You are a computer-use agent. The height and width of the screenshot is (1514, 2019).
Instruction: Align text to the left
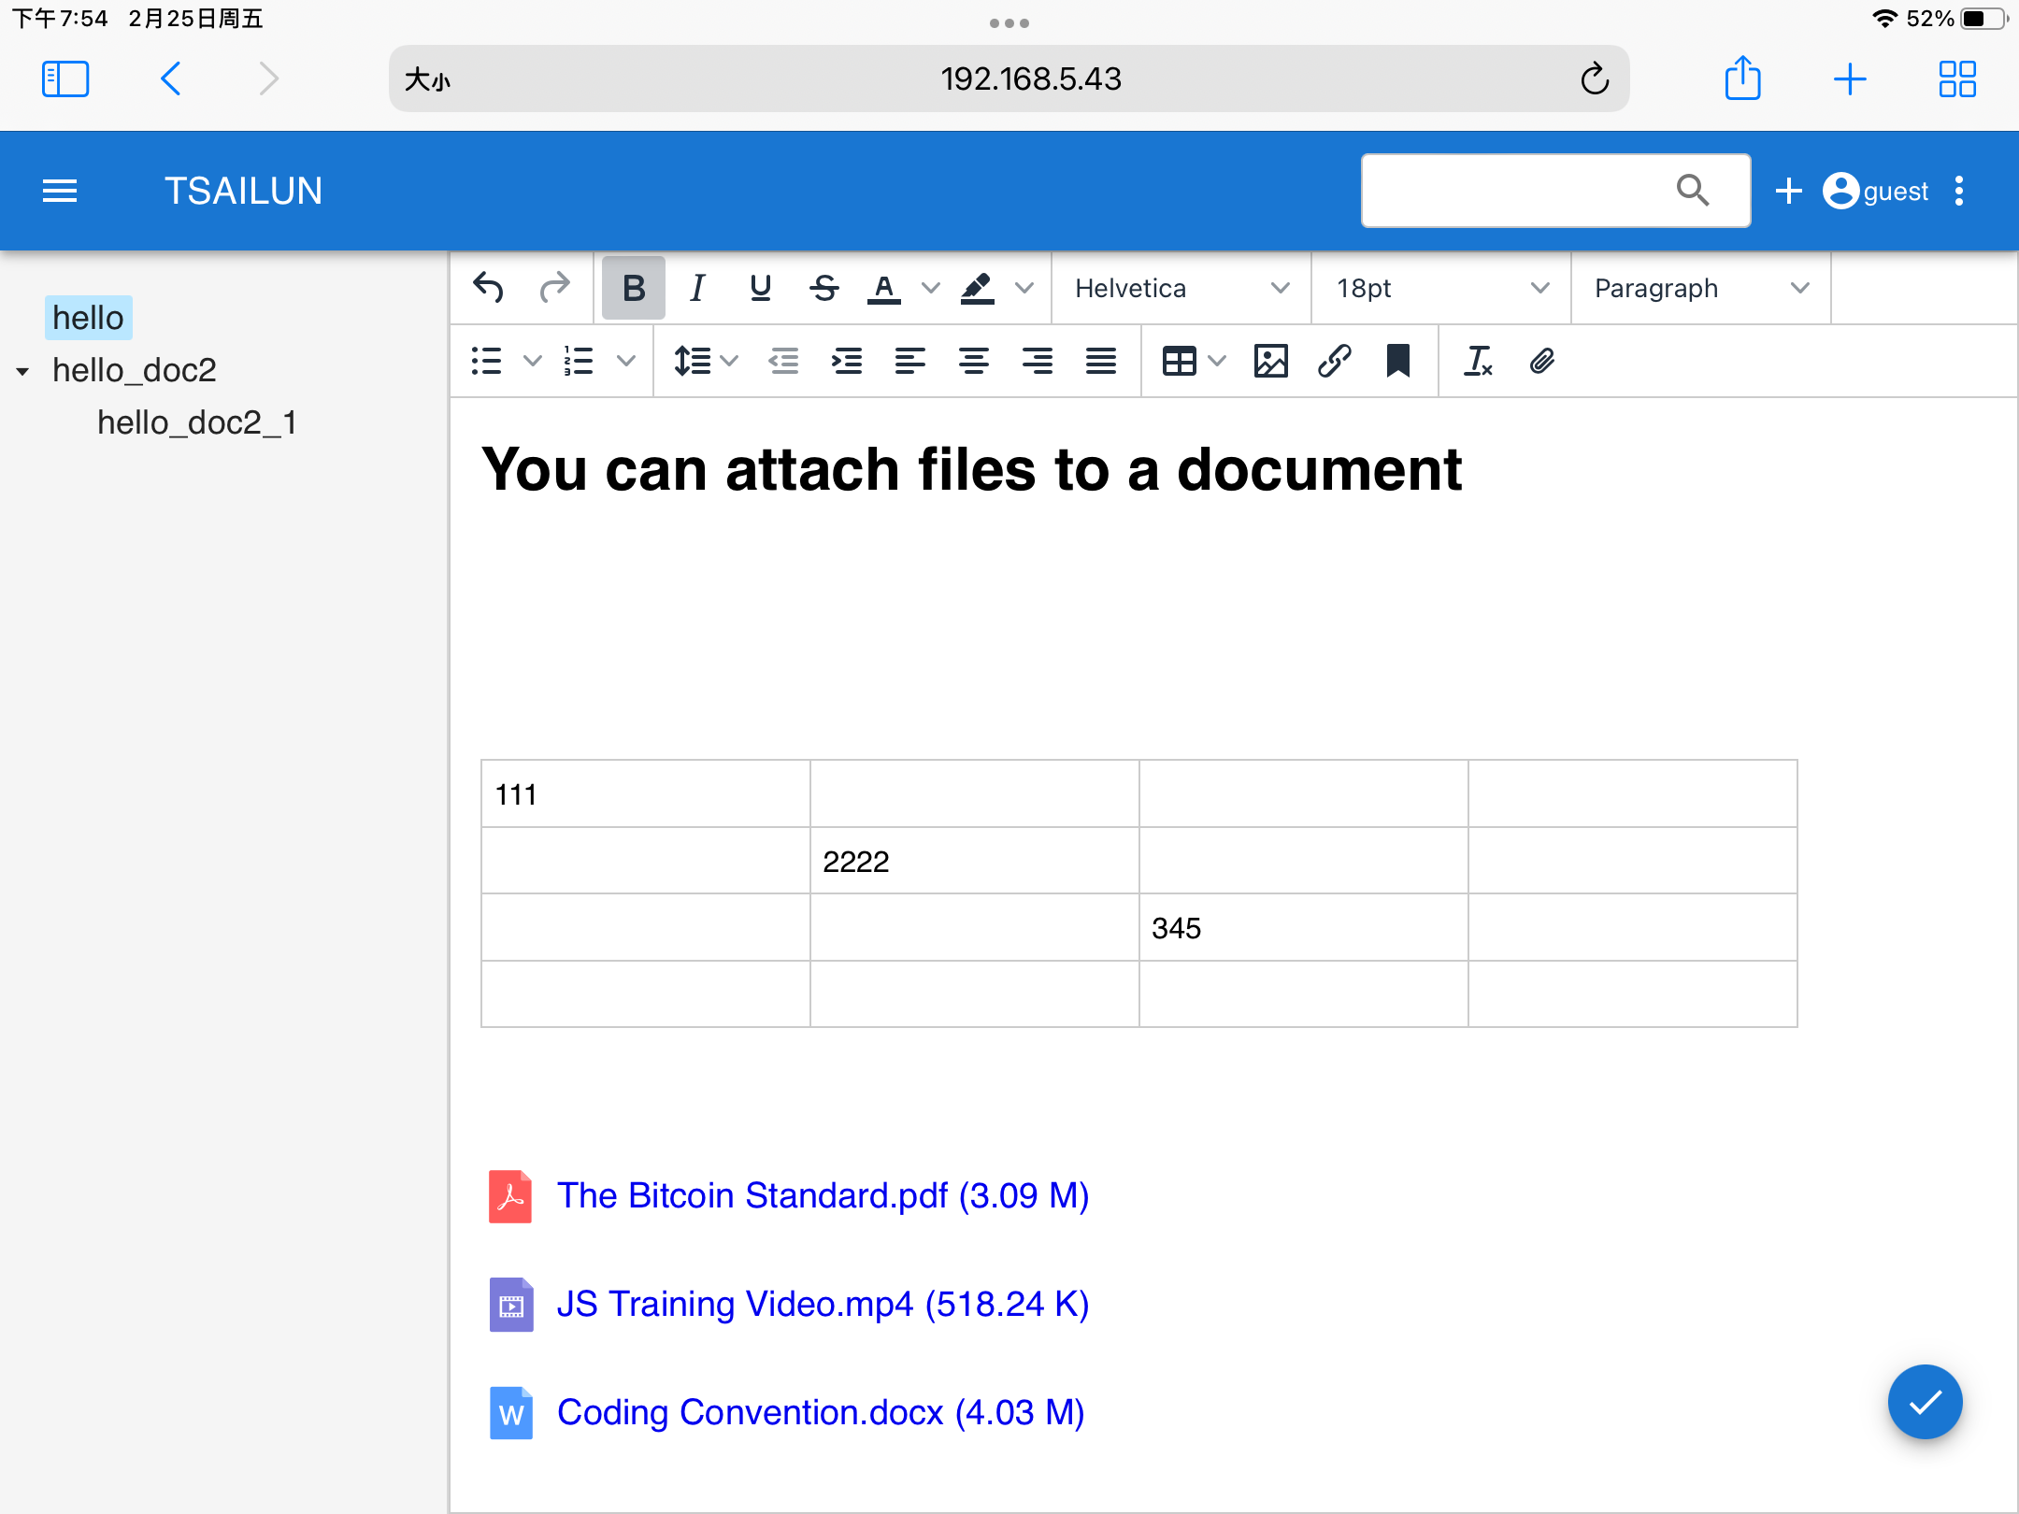point(910,361)
